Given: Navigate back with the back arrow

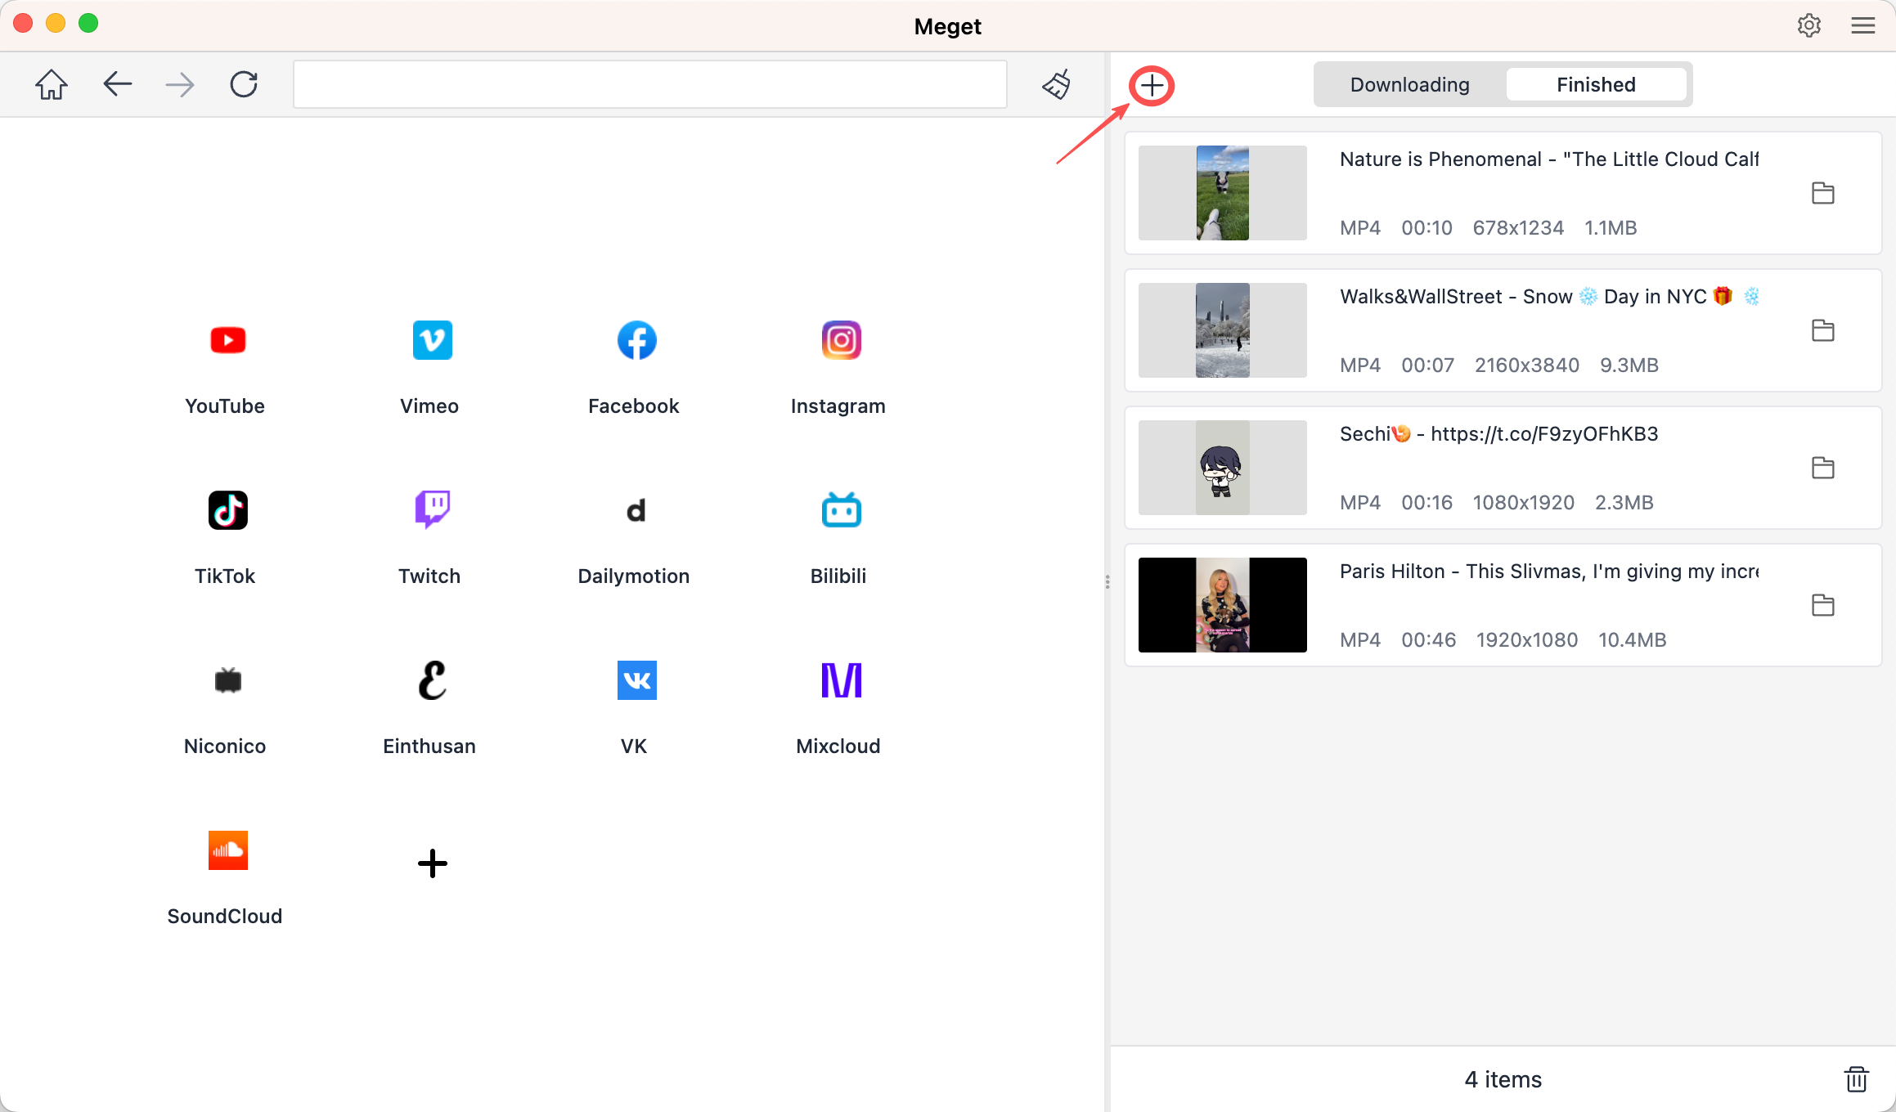Looking at the screenshot, I should [x=117, y=83].
